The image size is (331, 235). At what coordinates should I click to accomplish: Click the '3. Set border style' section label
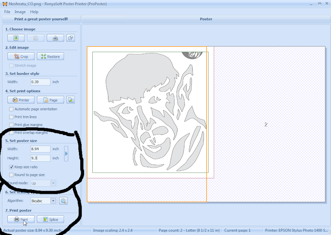pyautogui.click(x=22, y=74)
